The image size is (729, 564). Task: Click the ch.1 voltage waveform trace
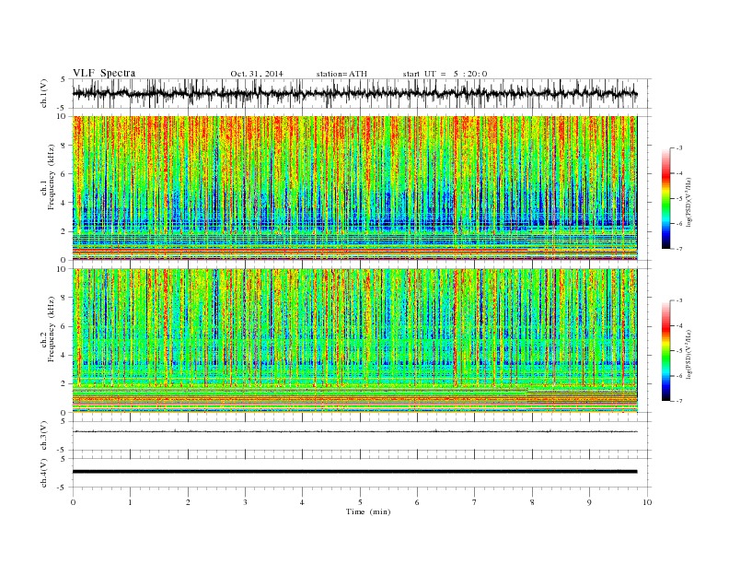pos(354,93)
